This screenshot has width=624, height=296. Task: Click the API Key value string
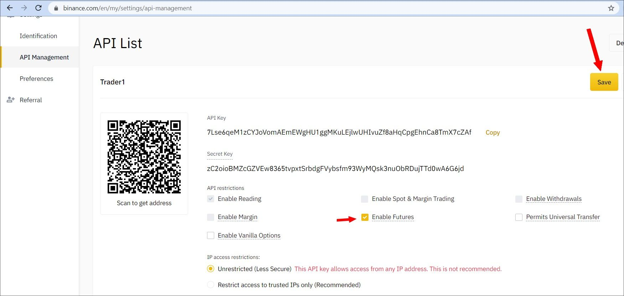pos(339,132)
